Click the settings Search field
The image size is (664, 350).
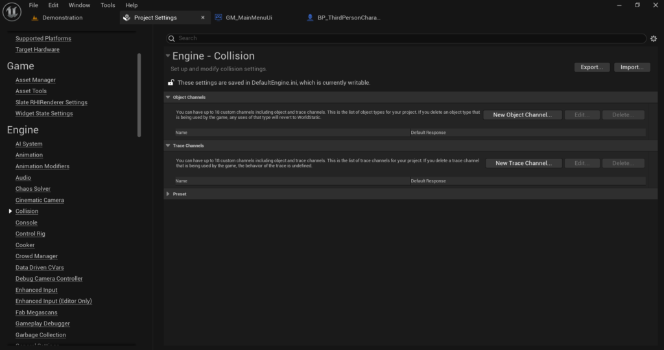point(406,38)
